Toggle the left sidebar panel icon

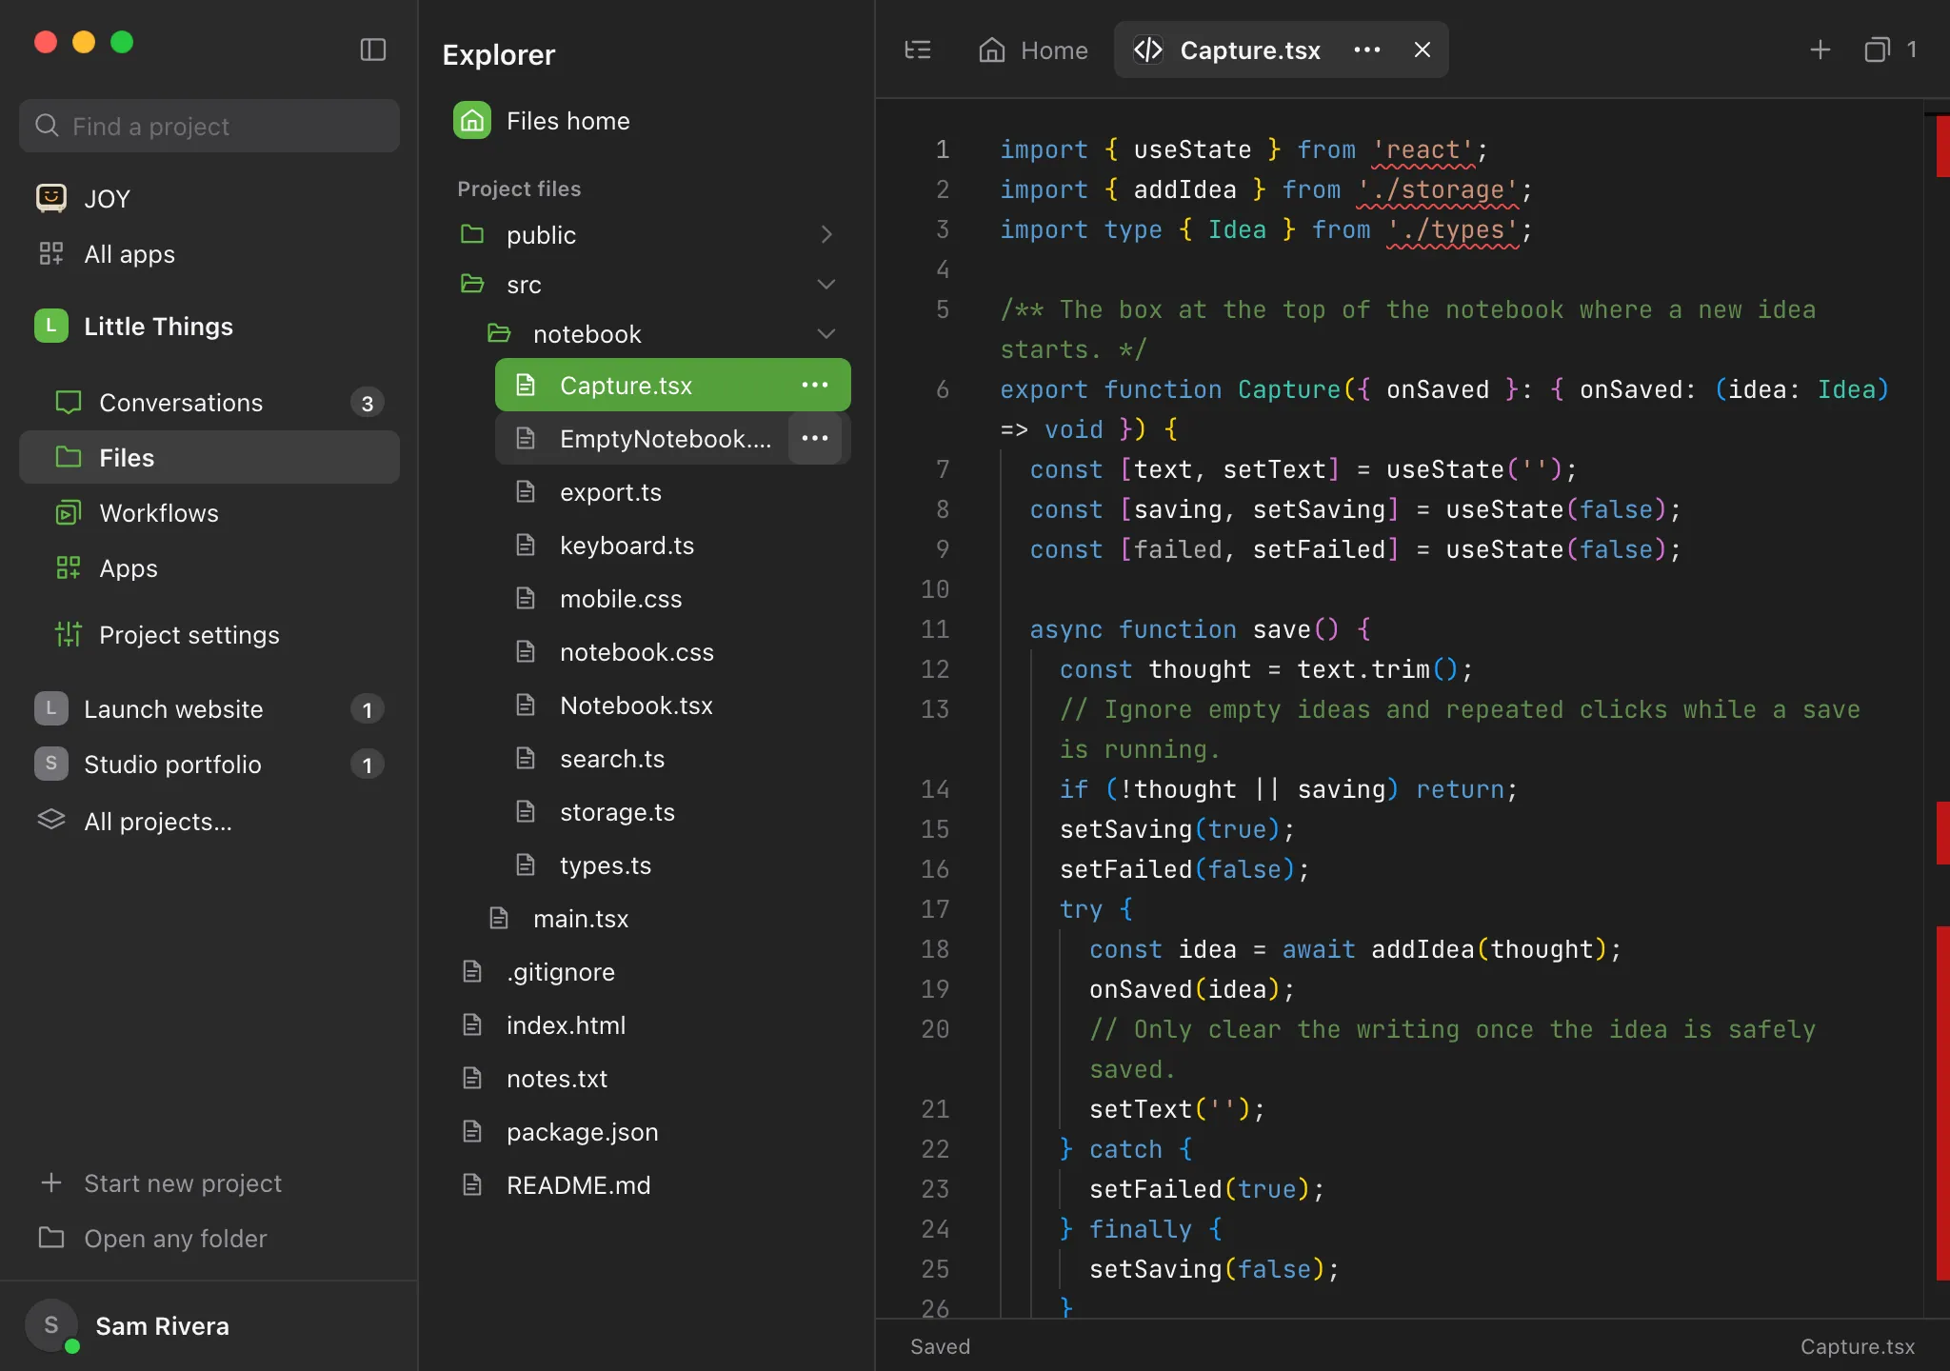(373, 50)
